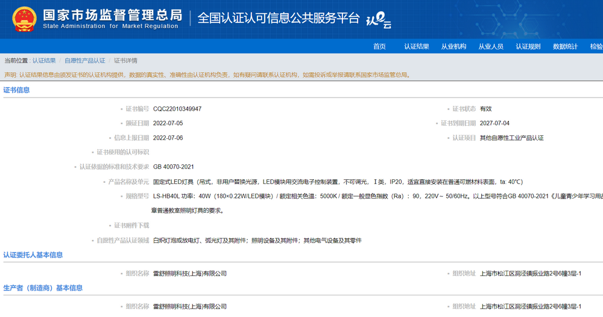Viewport: 603px width, 317px height.
Task: Open 认证规则 navigation item
Action: point(528,46)
